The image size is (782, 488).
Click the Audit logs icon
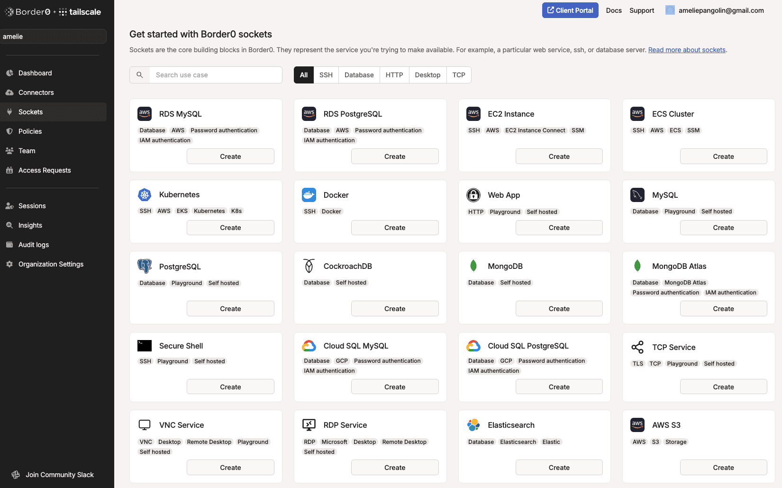click(9, 245)
